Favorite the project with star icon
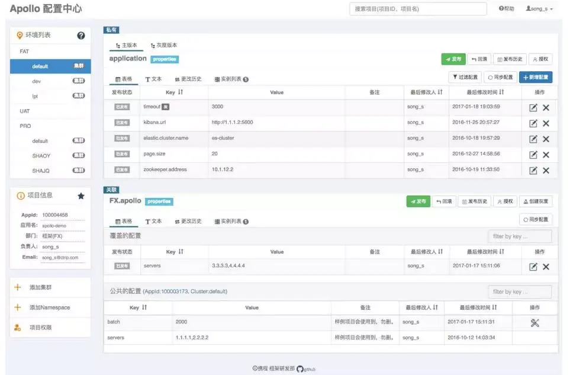Image resolution: width=570 pixels, height=375 pixels. (x=81, y=195)
